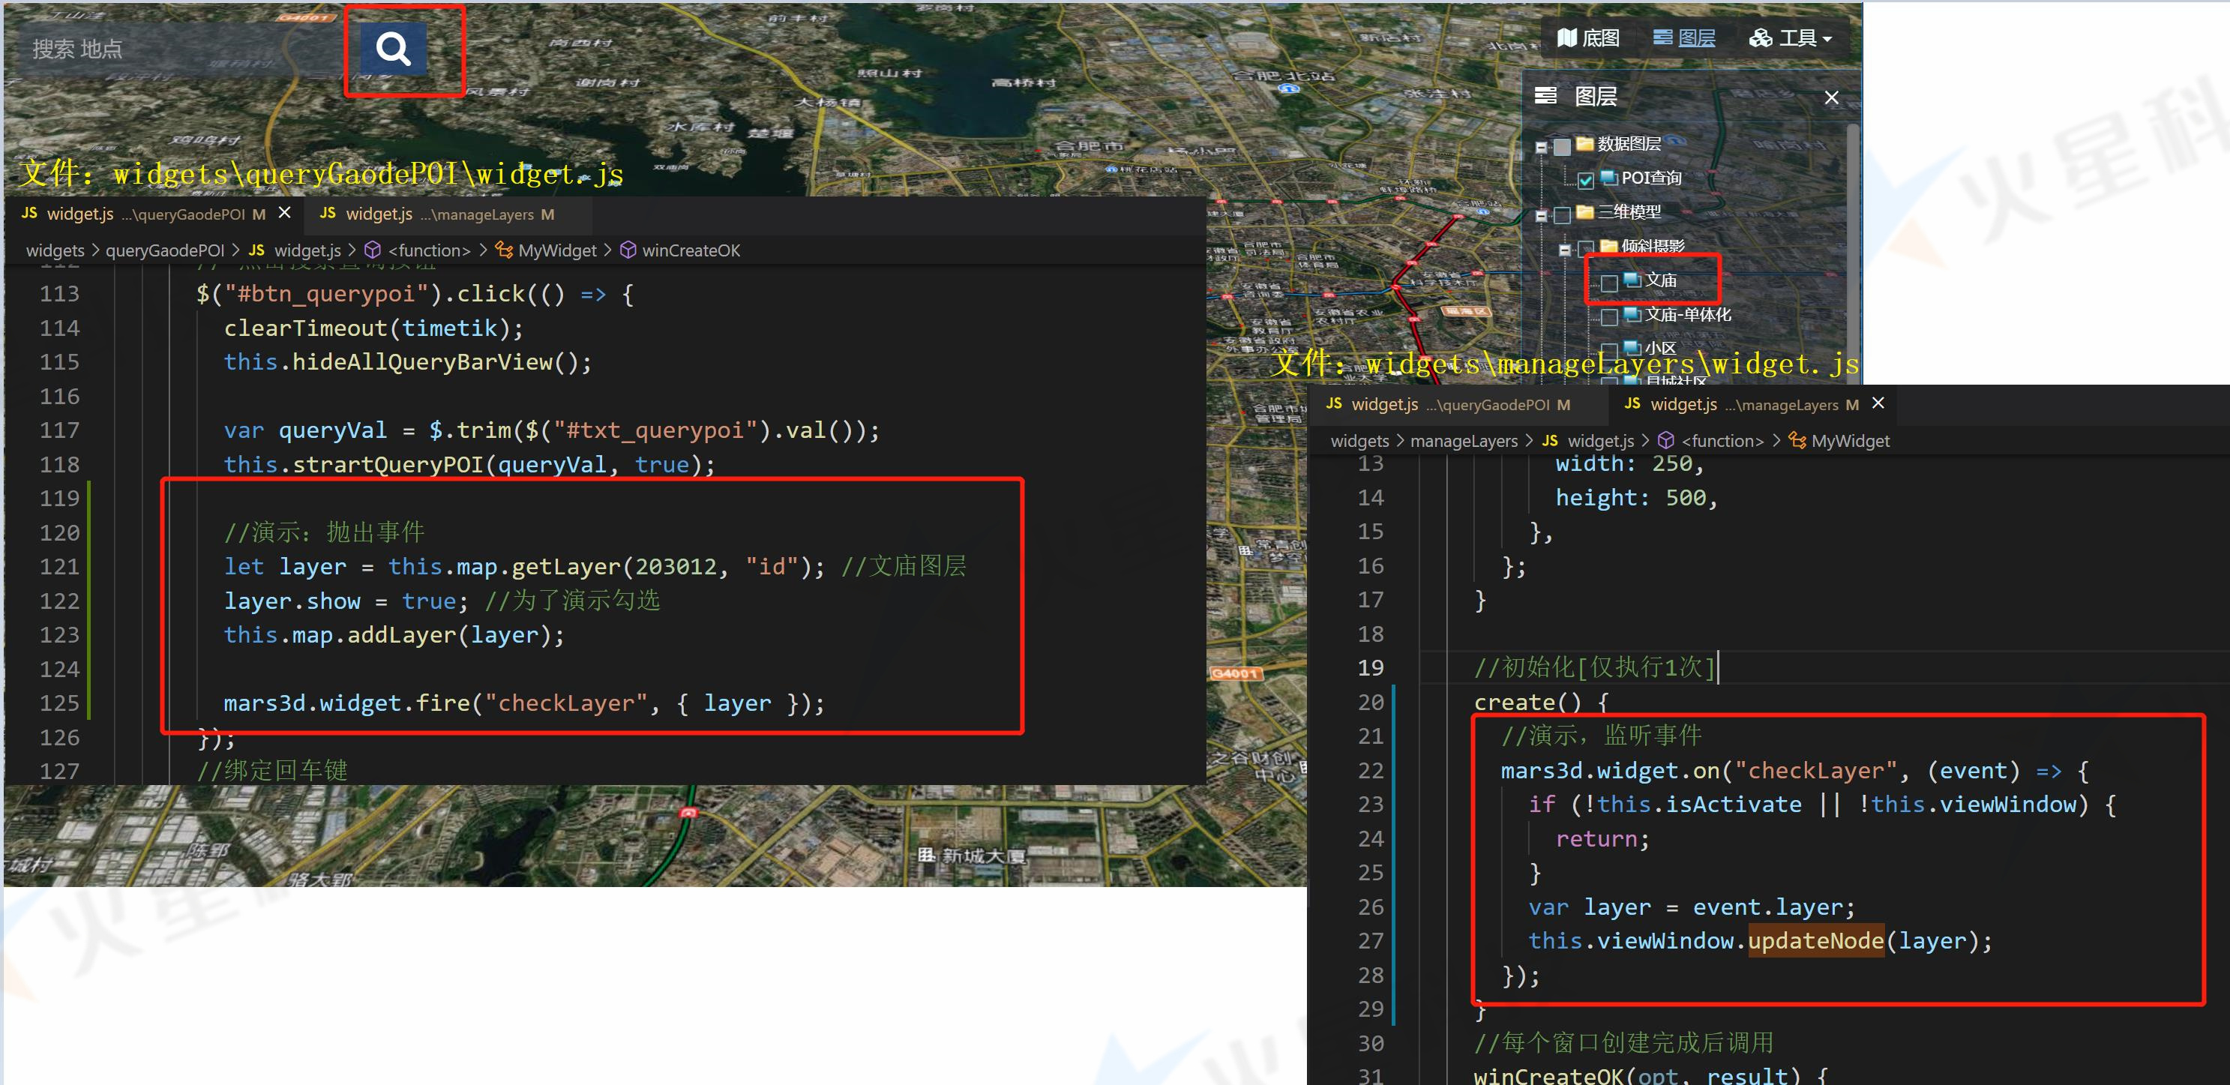
Task: Toggle the 三维模型 folder checkbox
Action: pos(1563,214)
